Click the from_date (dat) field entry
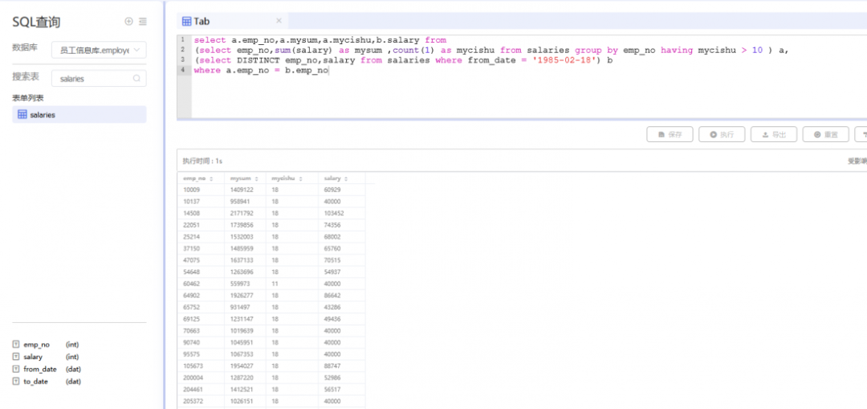The image size is (867, 409). 46,369
